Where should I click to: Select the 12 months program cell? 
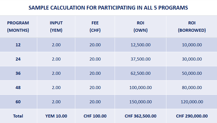pyautogui.click(x=18, y=45)
